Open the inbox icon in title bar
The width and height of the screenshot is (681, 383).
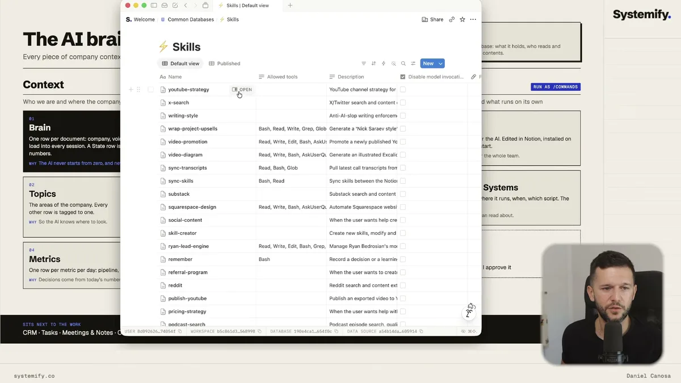(x=165, y=6)
